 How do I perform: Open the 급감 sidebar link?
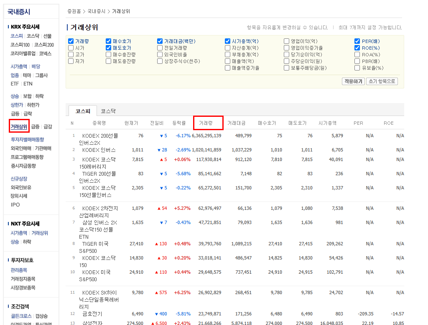click(x=48, y=127)
